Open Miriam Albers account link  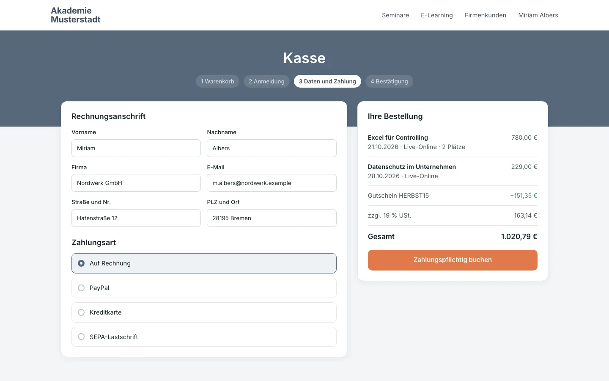click(x=538, y=15)
